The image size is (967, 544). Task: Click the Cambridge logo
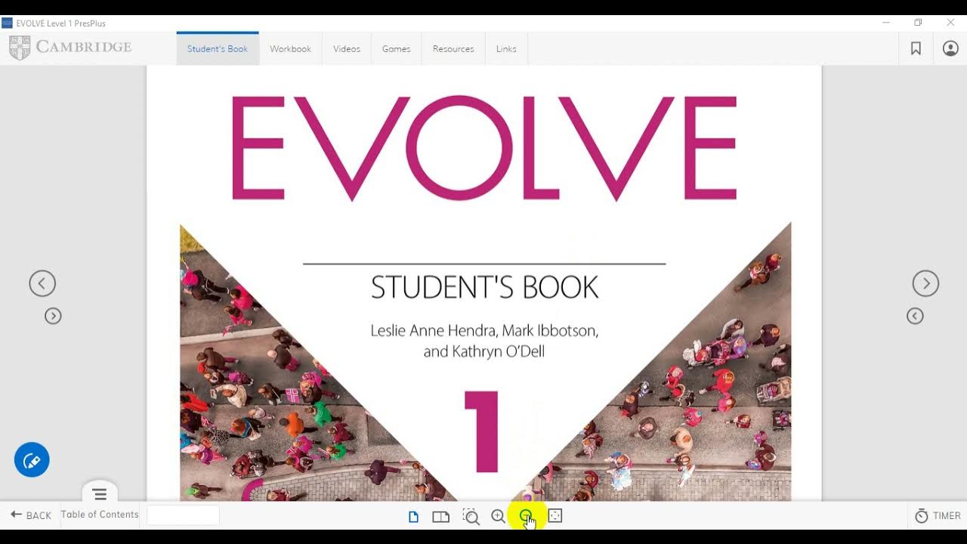(x=70, y=48)
